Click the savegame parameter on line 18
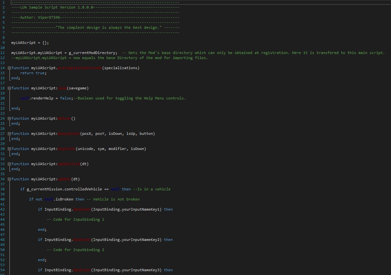391x275 pixels. (x=78, y=88)
